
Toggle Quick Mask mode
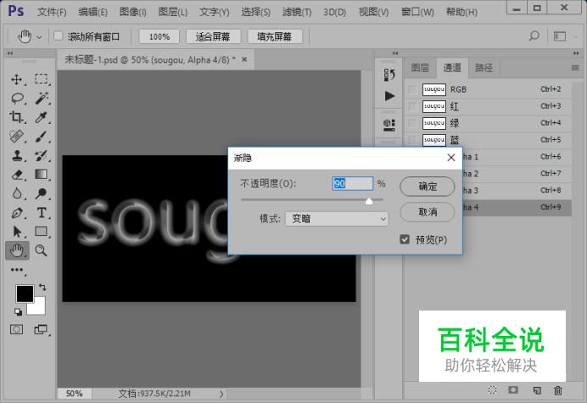16,329
